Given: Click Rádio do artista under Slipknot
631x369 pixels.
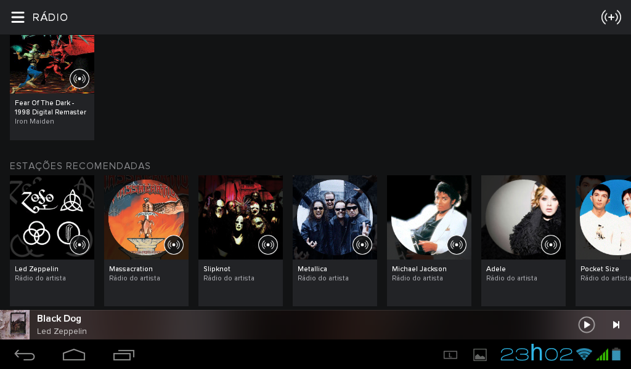Looking at the screenshot, I should point(229,278).
